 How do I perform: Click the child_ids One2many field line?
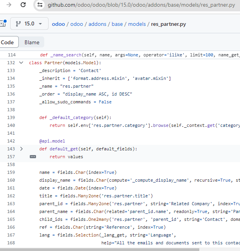point(140,219)
